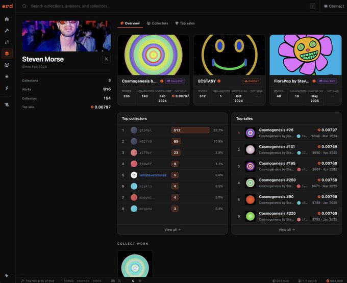Toggle the dot icon beside the moon icon
The width and height of the screenshot is (347, 283).
[140, 281]
